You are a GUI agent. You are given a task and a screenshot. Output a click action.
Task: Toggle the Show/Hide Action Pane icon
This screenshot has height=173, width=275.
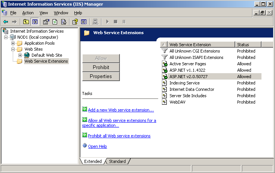point(84,22)
